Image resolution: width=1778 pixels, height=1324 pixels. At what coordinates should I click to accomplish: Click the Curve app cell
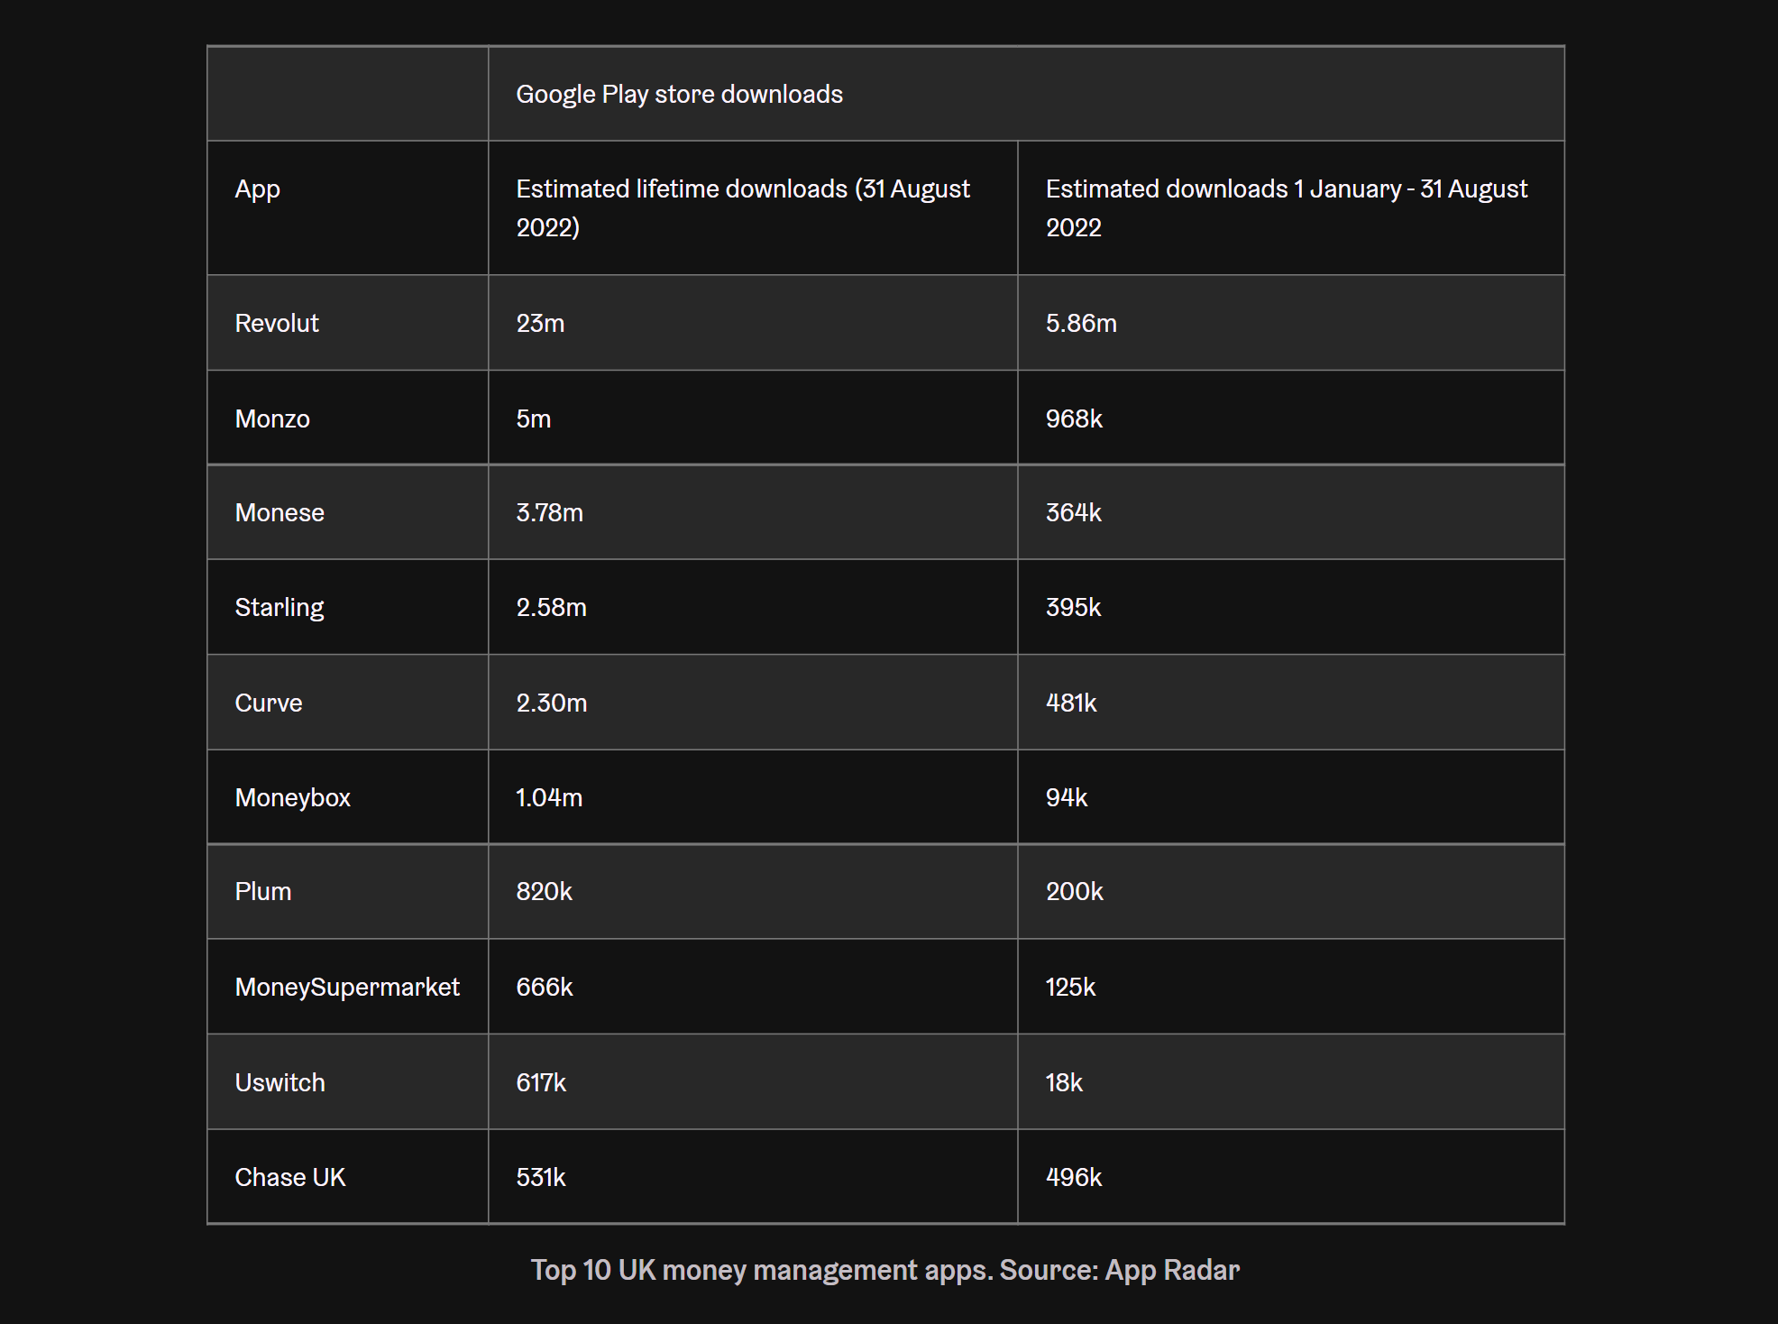(x=269, y=703)
